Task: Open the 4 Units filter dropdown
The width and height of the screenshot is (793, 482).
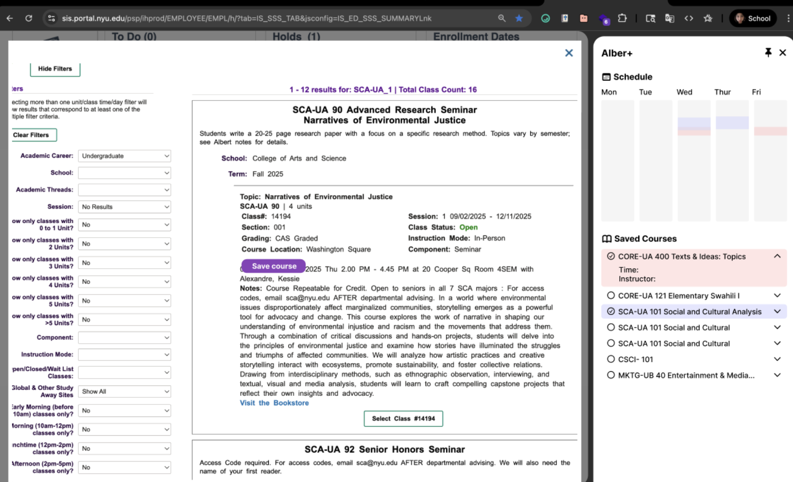Action: tap(124, 282)
